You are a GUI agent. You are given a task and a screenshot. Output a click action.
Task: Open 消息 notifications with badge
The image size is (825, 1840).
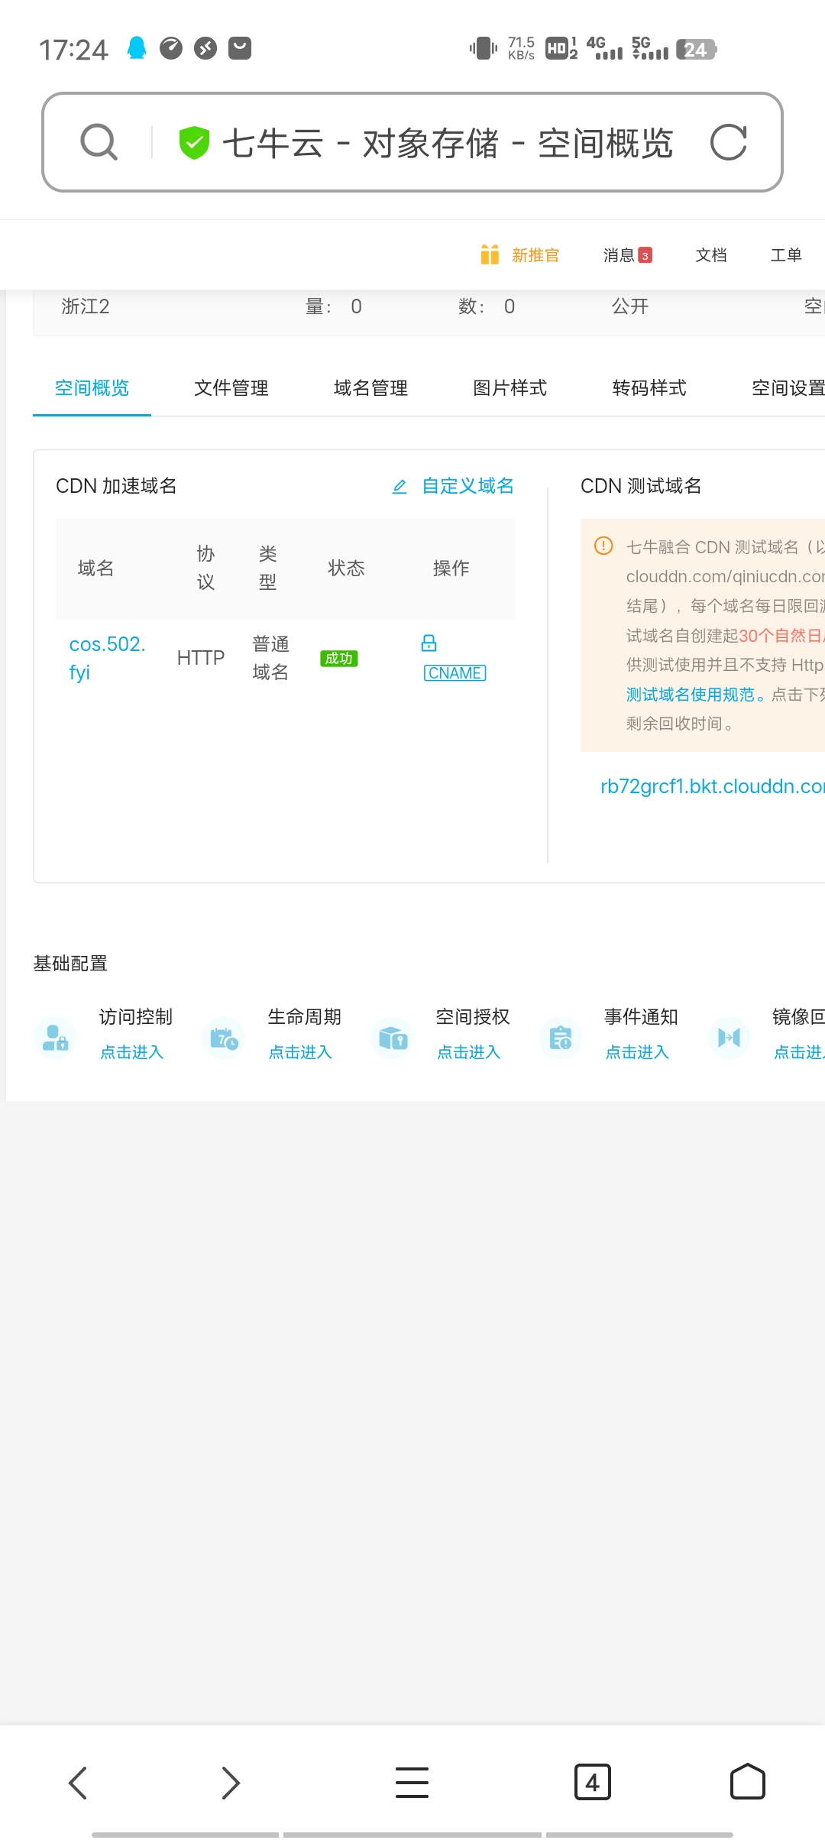(627, 255)
